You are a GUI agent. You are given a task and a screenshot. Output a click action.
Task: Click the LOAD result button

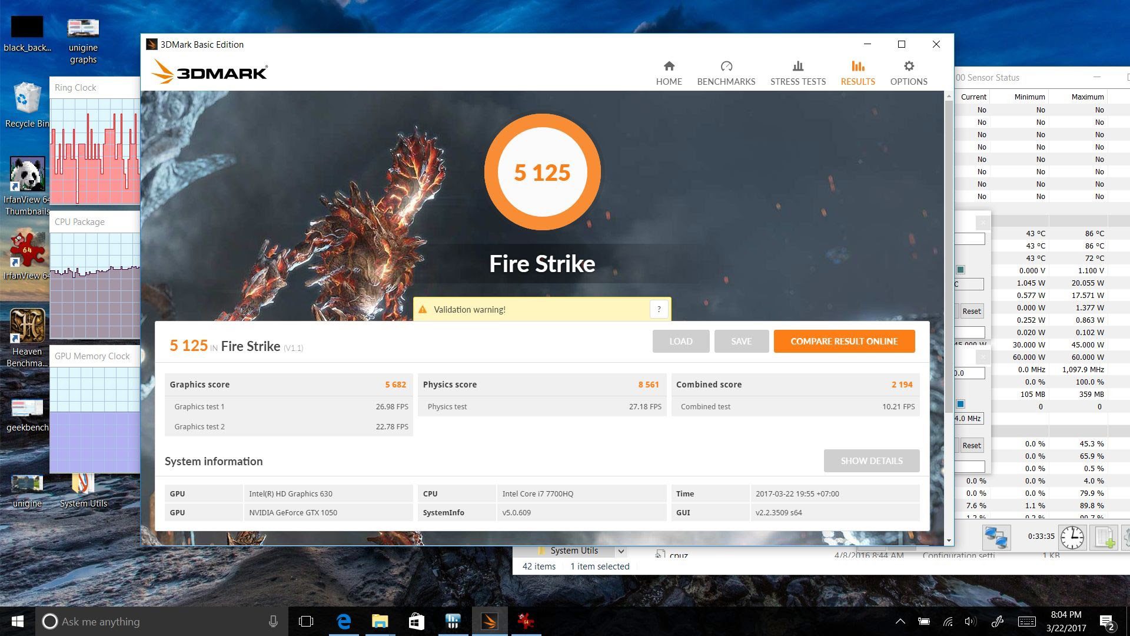coord(680,341)
